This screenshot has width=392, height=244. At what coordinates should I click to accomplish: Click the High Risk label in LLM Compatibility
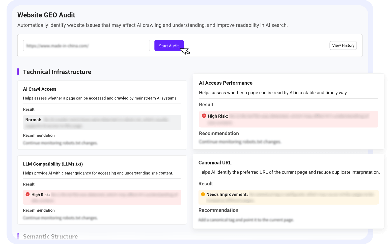[x=41, y=195]
